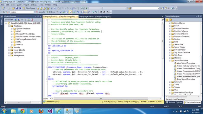Click in the Find combo box field
Screen dimensions: 203x114
146,8
